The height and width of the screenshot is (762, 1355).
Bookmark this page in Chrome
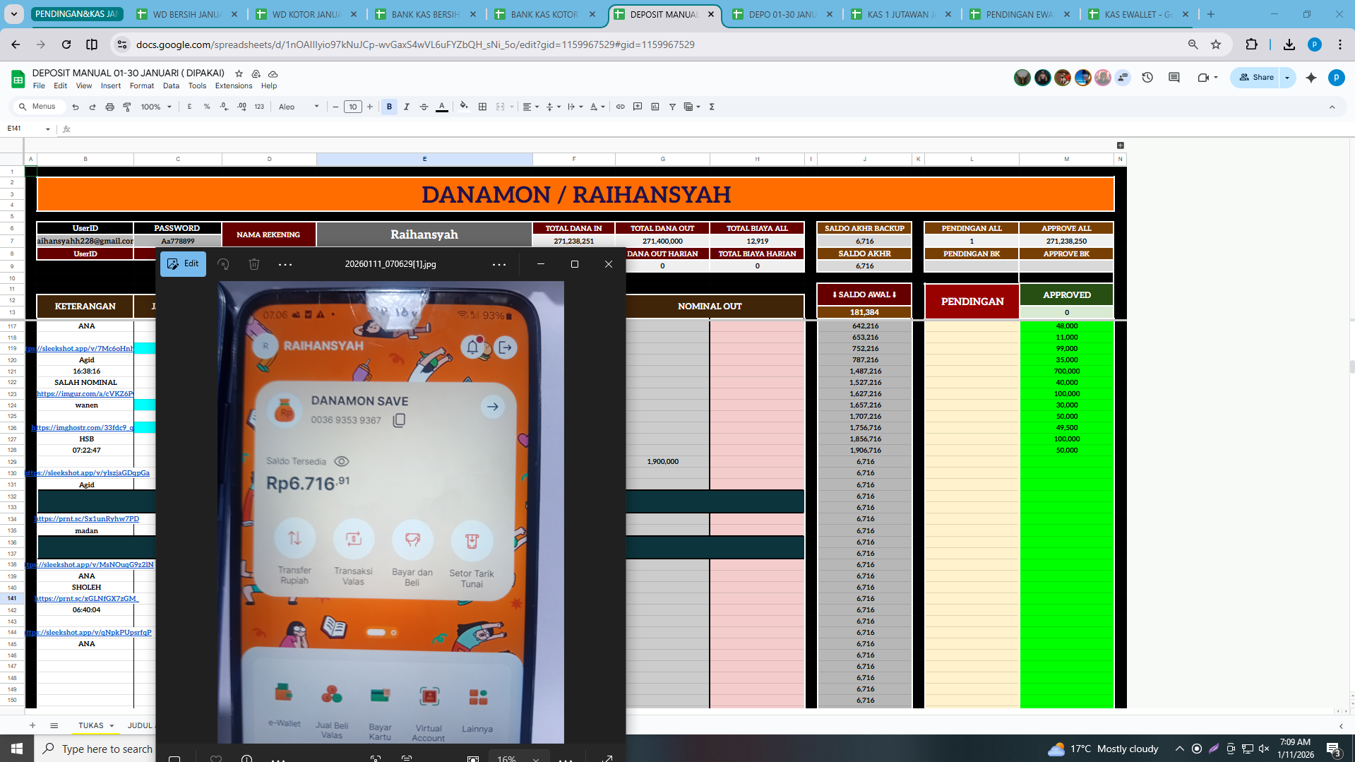pos(1216,44)
